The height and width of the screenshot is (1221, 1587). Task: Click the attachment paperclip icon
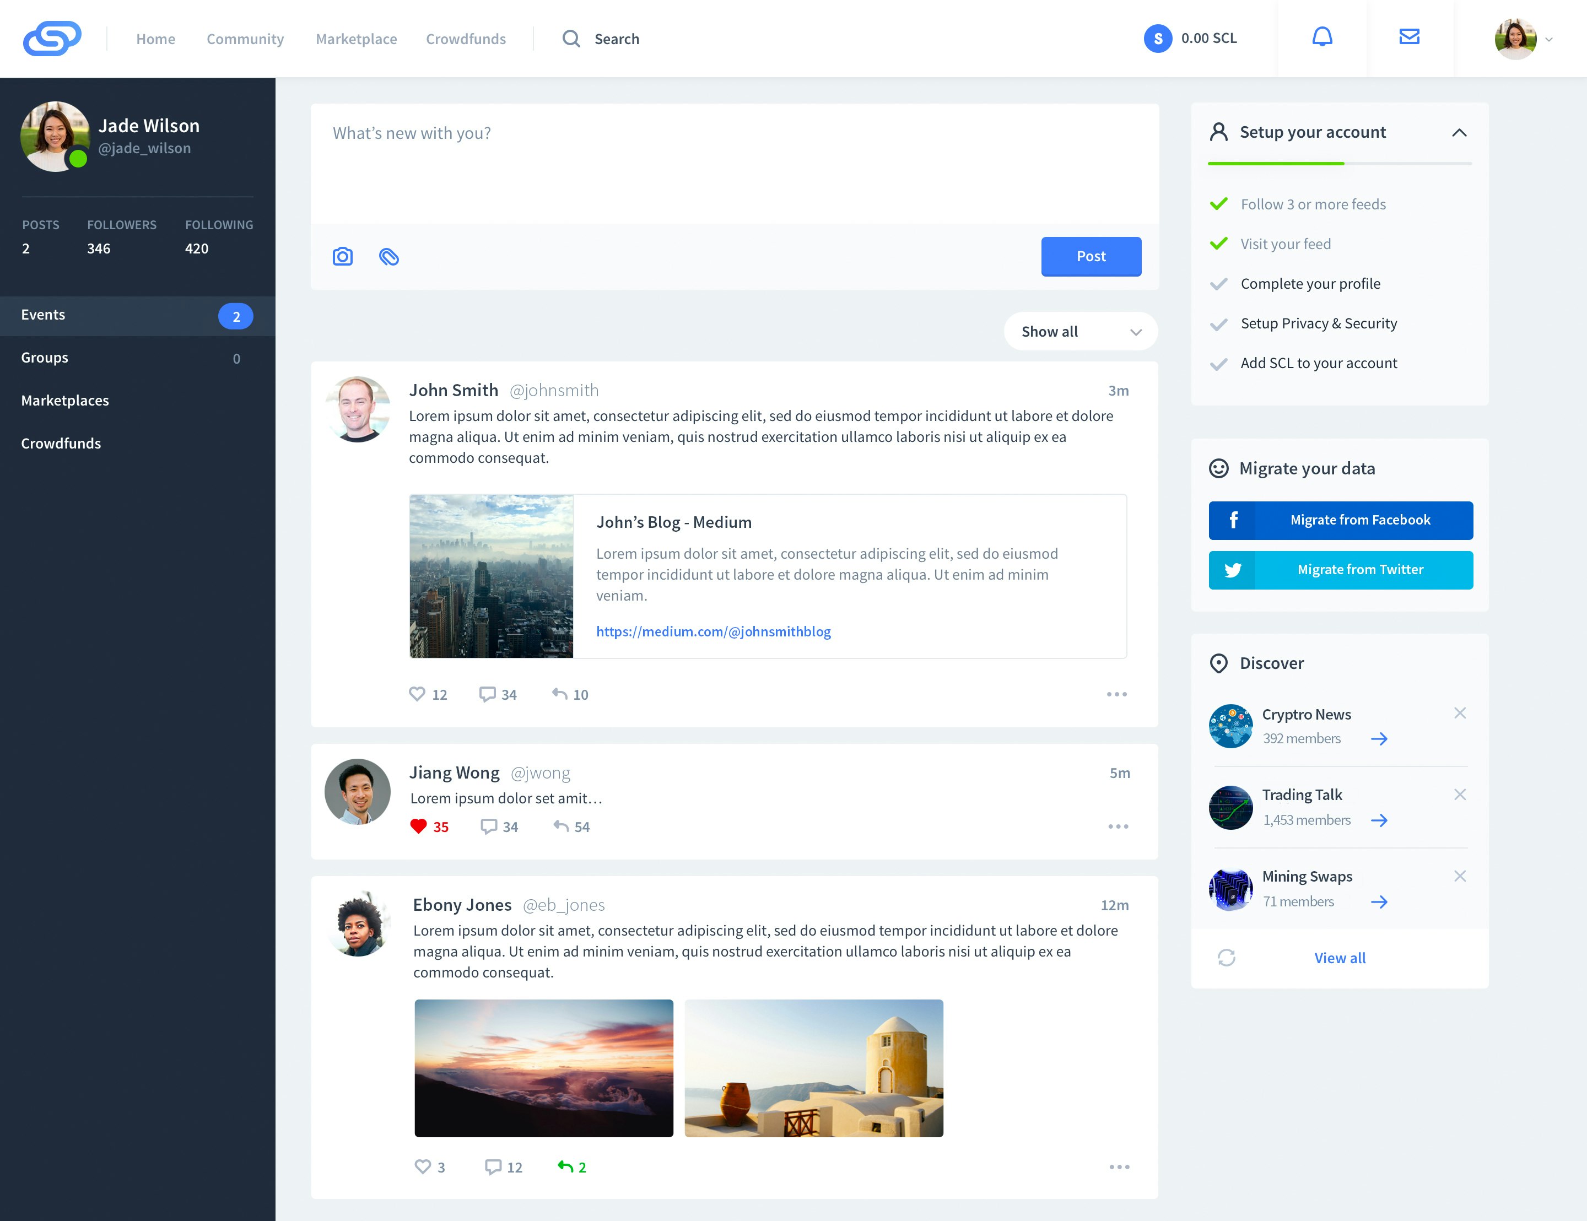pyautogui.click(x=388, y=257)
